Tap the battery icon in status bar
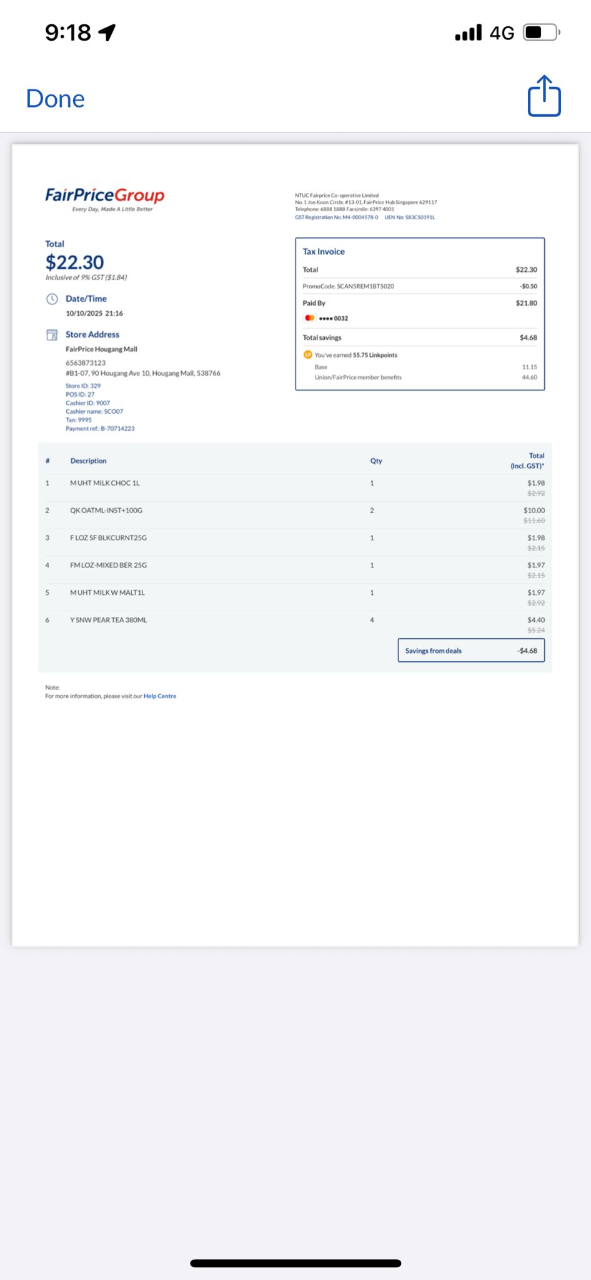Image resolution: width=591 pixels, height=1280 pixels. (x=542, y=32)
